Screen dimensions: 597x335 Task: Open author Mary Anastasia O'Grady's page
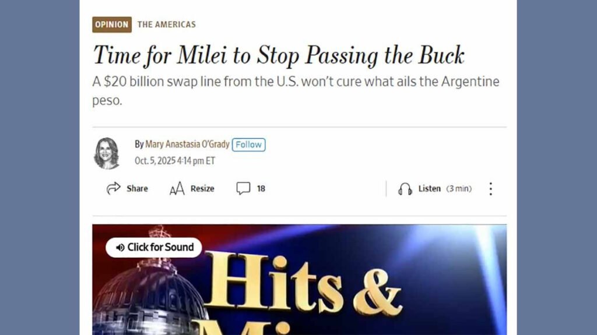point(187,144)
